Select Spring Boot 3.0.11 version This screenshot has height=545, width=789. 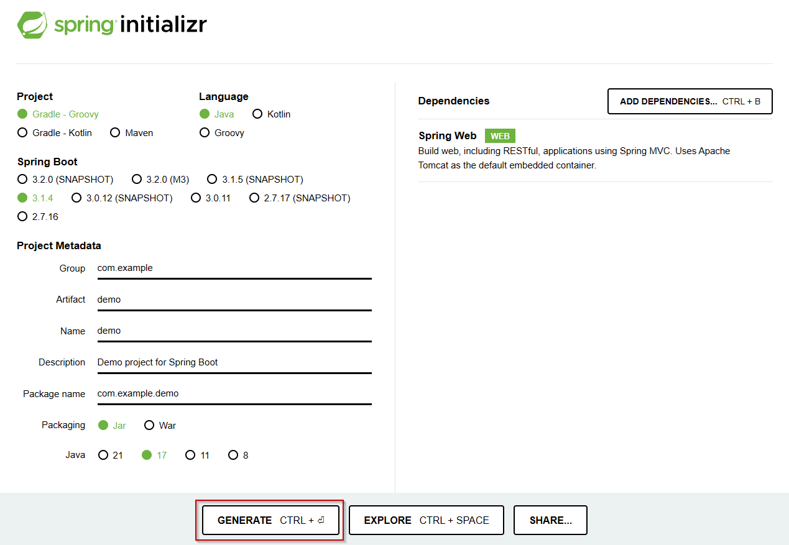point(211,198)
